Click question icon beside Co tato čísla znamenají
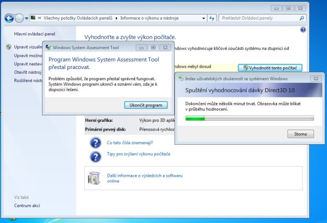This screenshot has height=223, width=327. coord(95,143)
